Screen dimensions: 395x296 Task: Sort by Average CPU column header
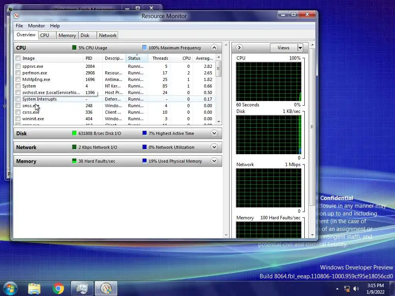[204, 58]
